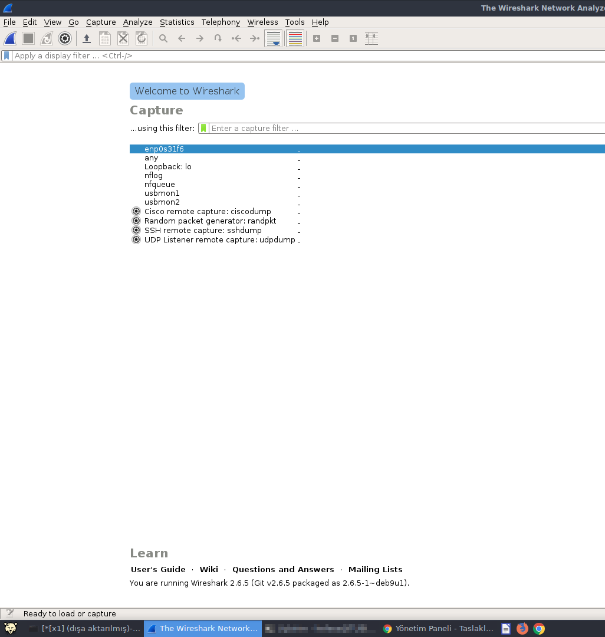The image size is (605, 637).
Task: Jump to the first packet icon
Action: click(236, 38)
